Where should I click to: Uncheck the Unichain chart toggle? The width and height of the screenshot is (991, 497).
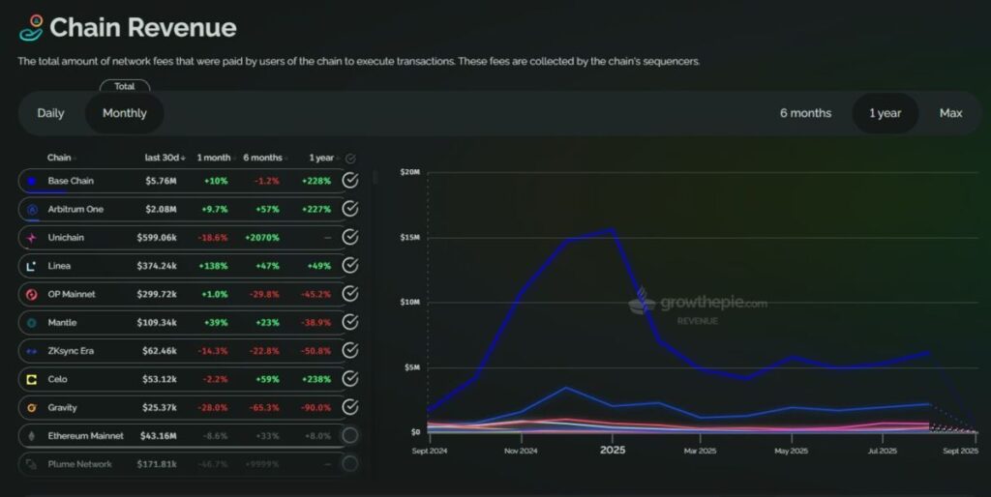coord(350,238)
